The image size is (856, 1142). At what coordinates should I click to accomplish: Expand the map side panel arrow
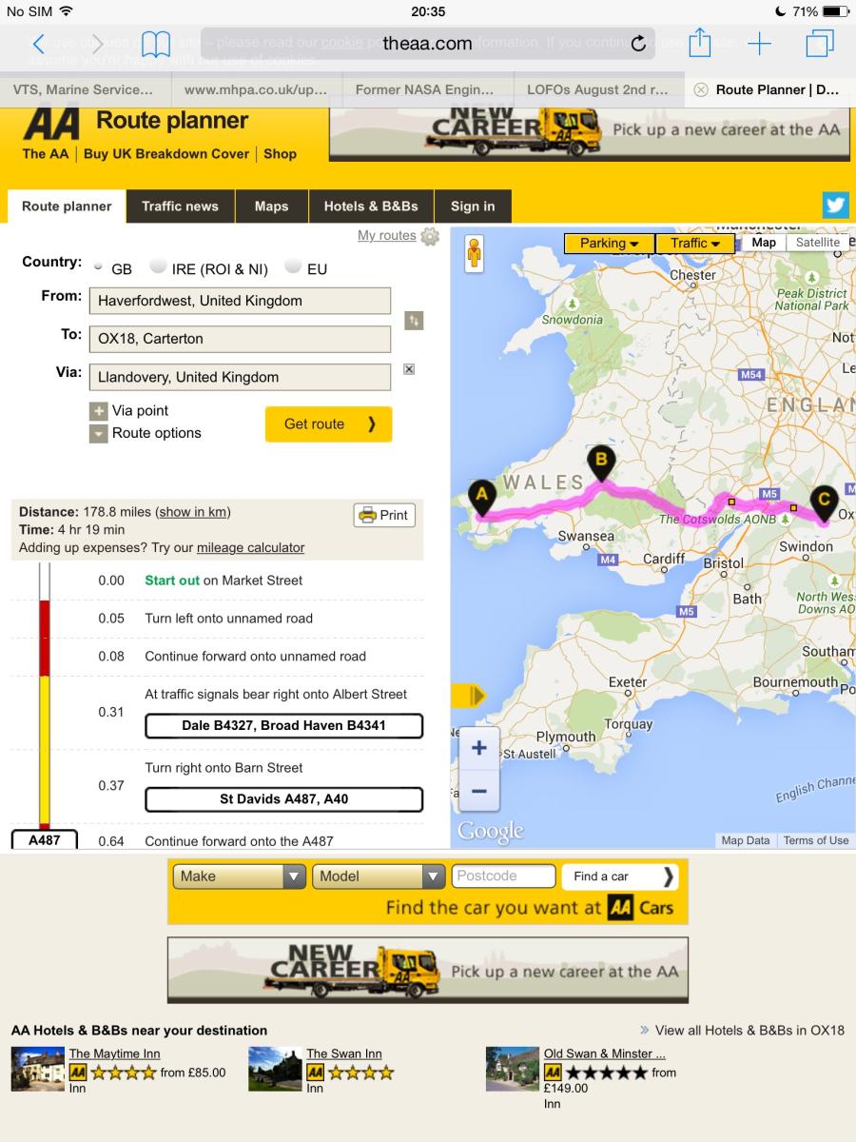pos(468,697)
